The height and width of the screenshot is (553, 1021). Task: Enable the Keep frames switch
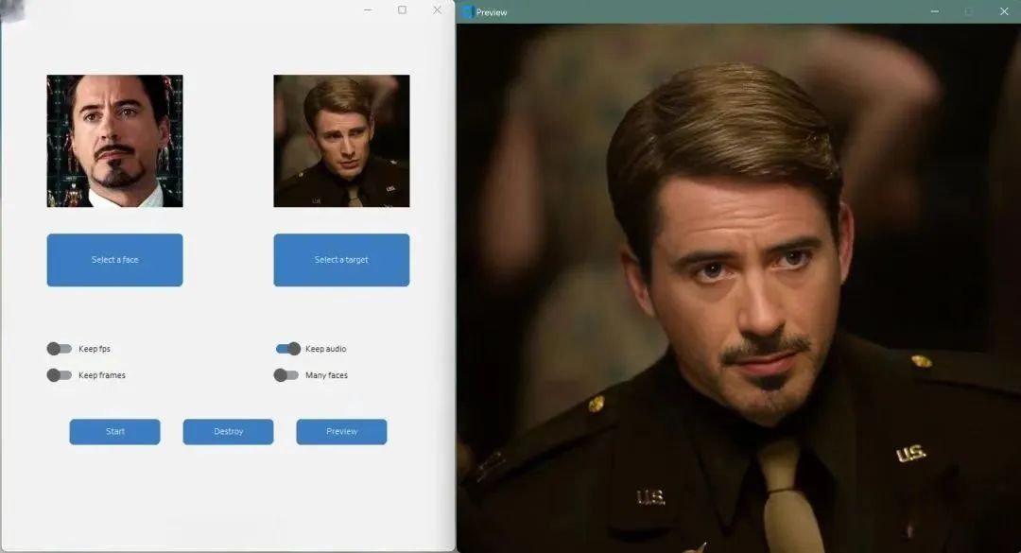click(x=60, y=375)
